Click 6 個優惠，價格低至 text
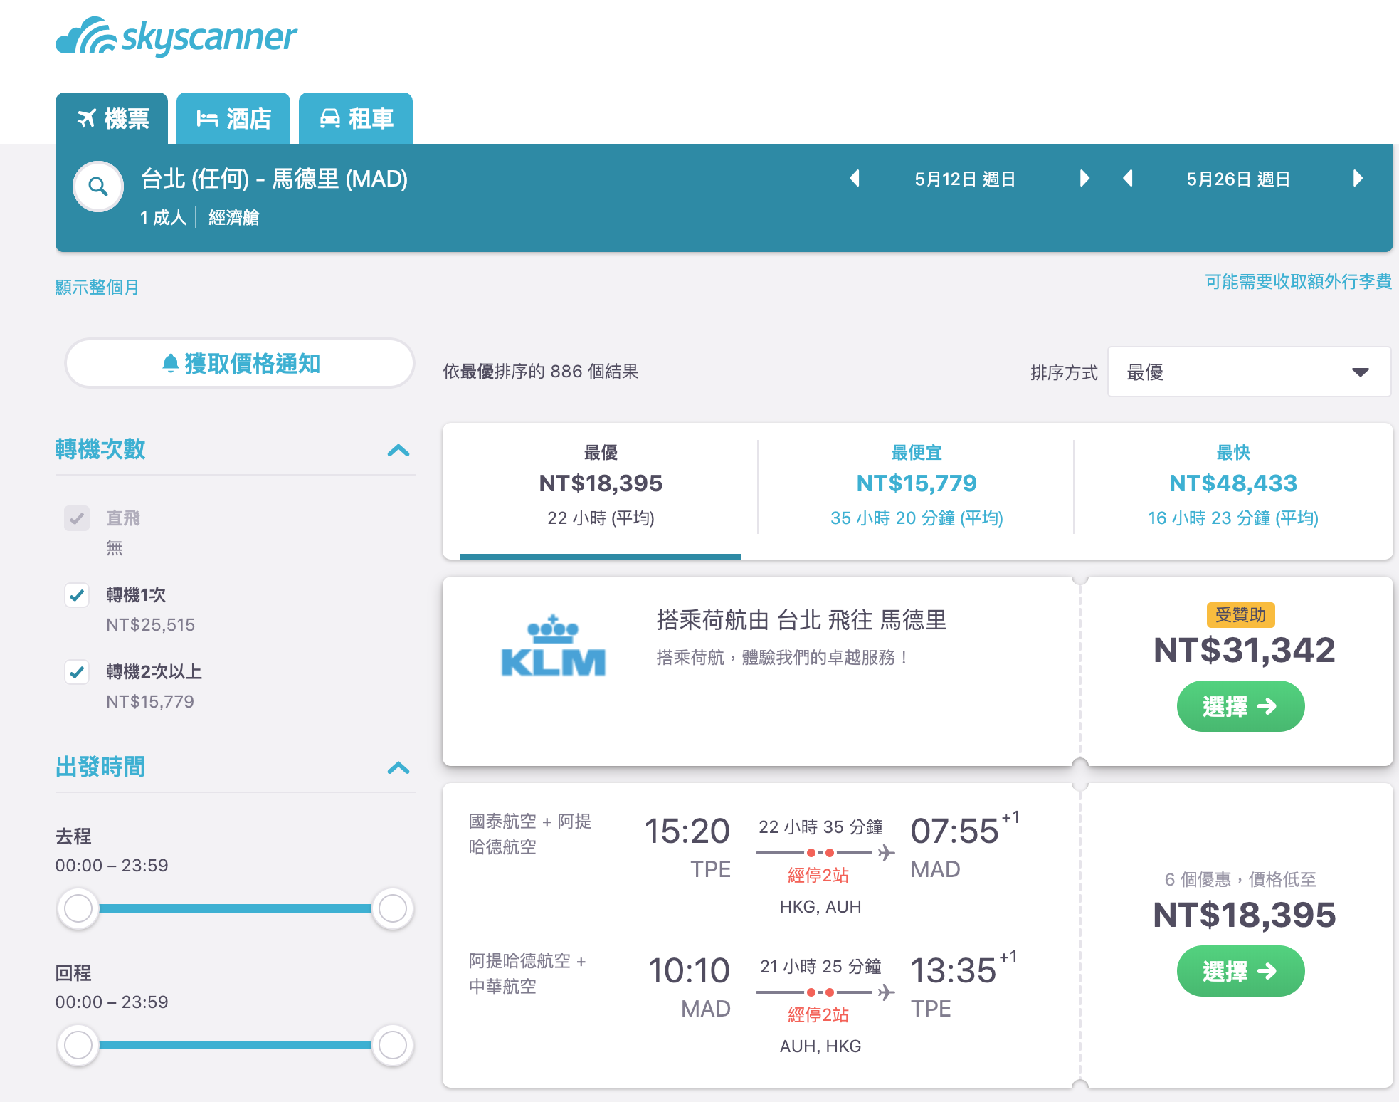 point(1240,880)
